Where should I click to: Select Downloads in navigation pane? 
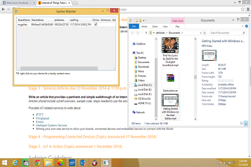(142, 67)
